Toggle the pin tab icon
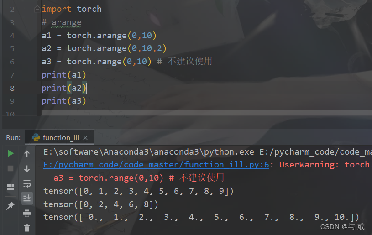The width and height of the screenshot is (372, 235). 10,205
